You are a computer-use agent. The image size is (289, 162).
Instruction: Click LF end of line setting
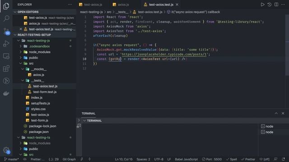coord(169,159)
